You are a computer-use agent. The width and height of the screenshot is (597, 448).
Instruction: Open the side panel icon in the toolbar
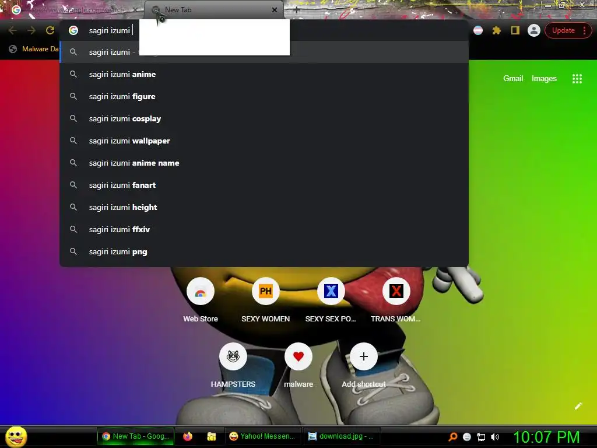click(515, 30)
